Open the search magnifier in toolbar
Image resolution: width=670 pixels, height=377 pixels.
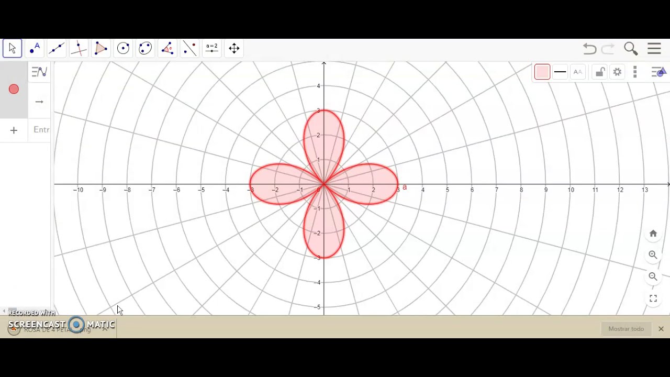coord(631,49)
